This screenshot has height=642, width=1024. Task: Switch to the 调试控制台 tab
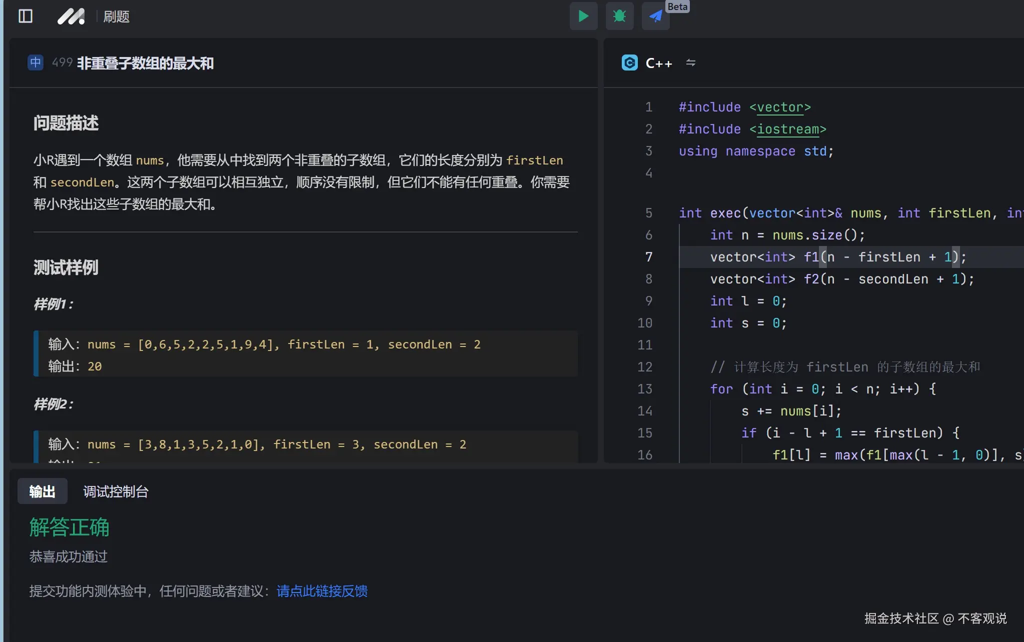pyautogui.click(x=116, y=491)
